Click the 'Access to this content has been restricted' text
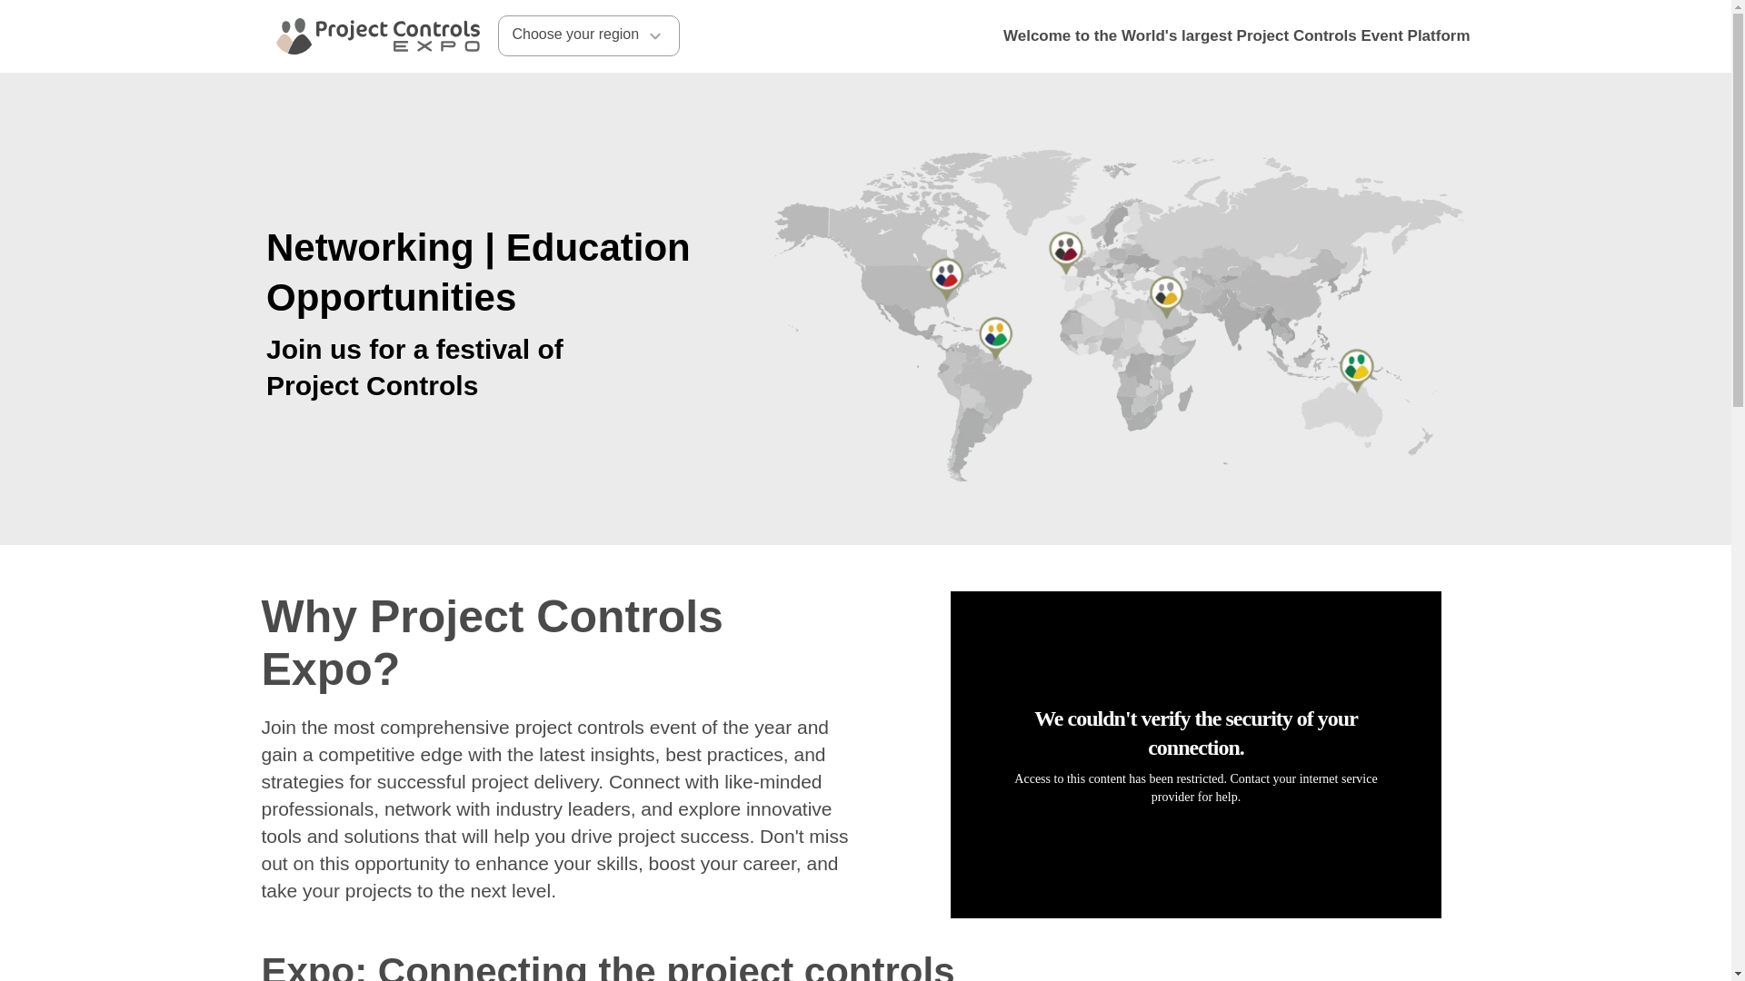The width and height of the screenshot is (1745, 981). click(x=1196, y=788)
